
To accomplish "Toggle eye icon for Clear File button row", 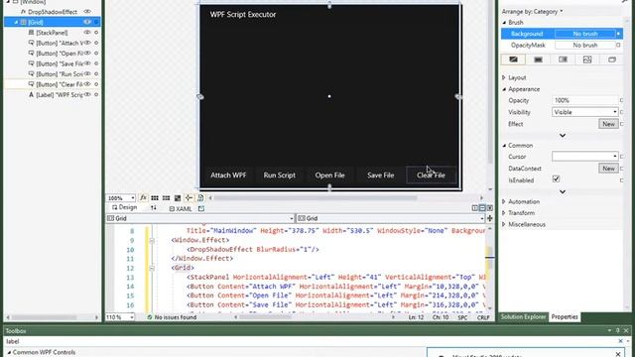I will 87,84.
